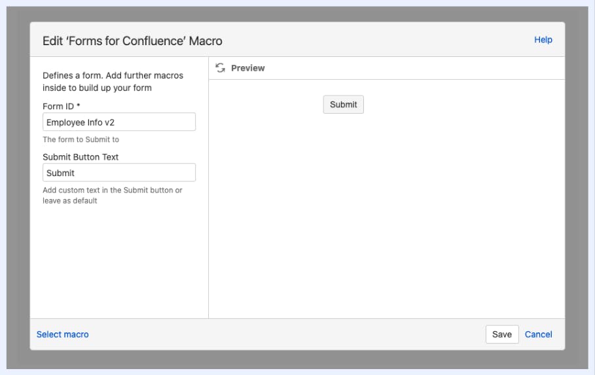Click the 'Form ID *' label
The height and width of the screenshot is (375, 595).
[62, 106]
